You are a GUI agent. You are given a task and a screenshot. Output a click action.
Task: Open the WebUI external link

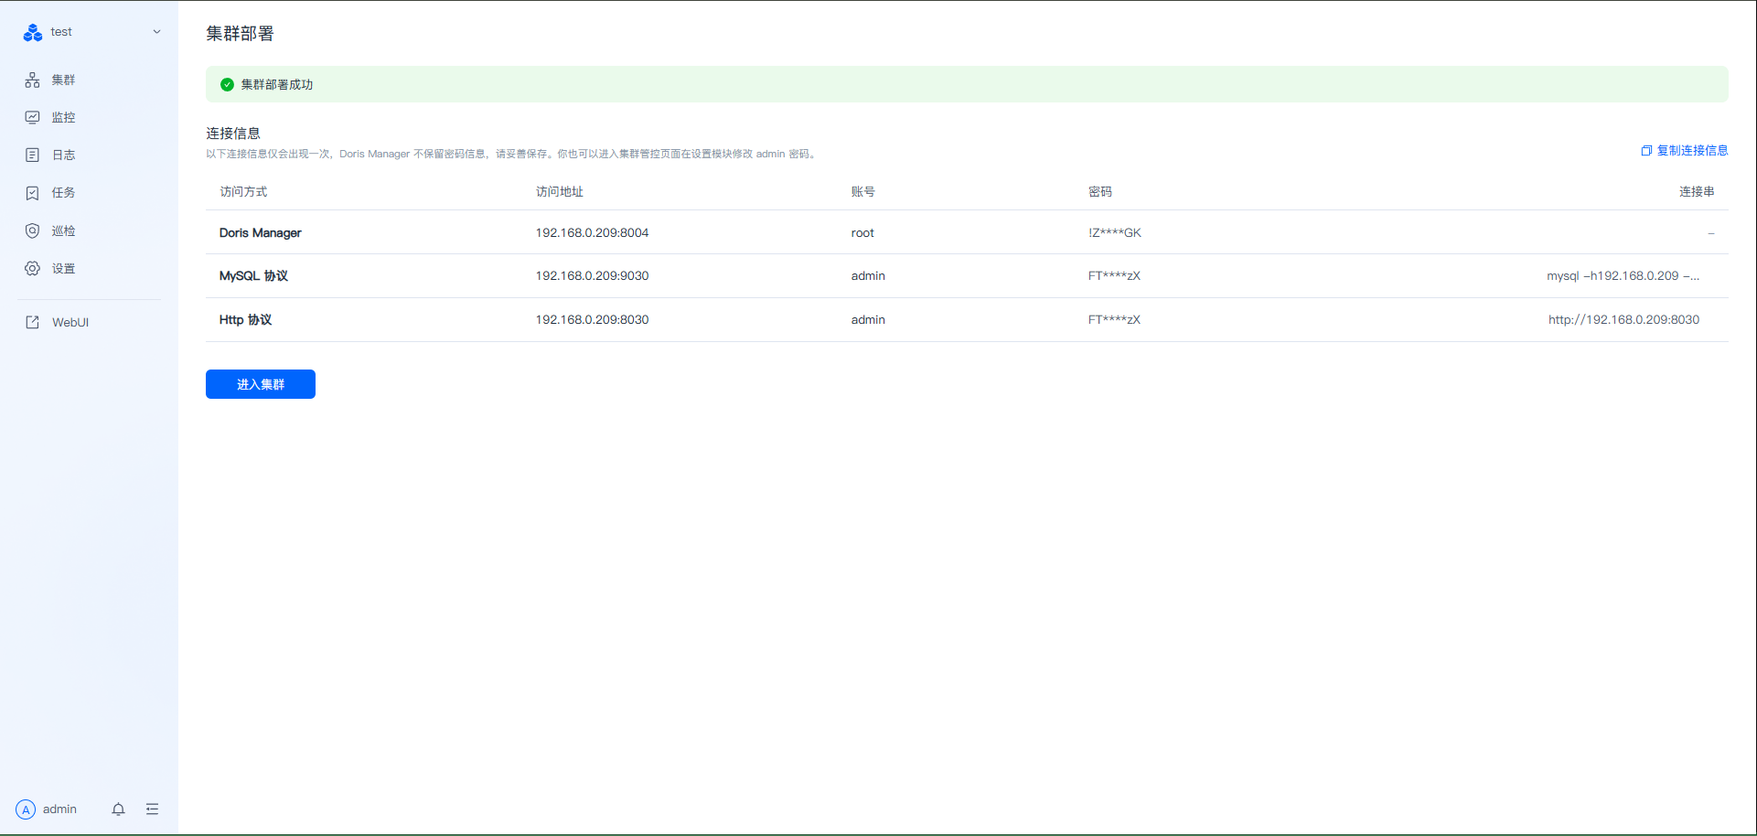70,323
